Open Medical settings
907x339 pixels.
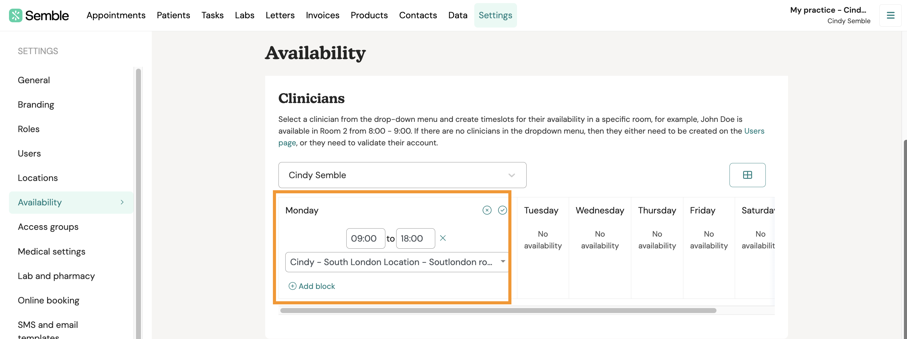click(x=51, y=251)
